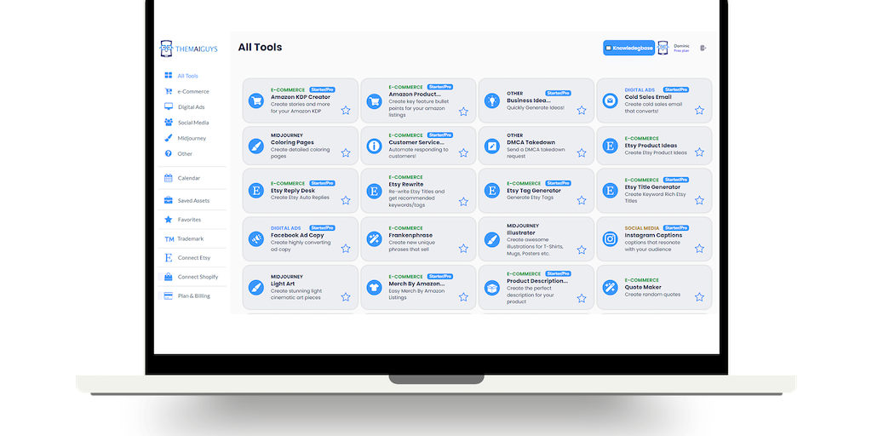Click Dominic's profile avatar
The image size is (872, 436).
click(x=663, y=48)
